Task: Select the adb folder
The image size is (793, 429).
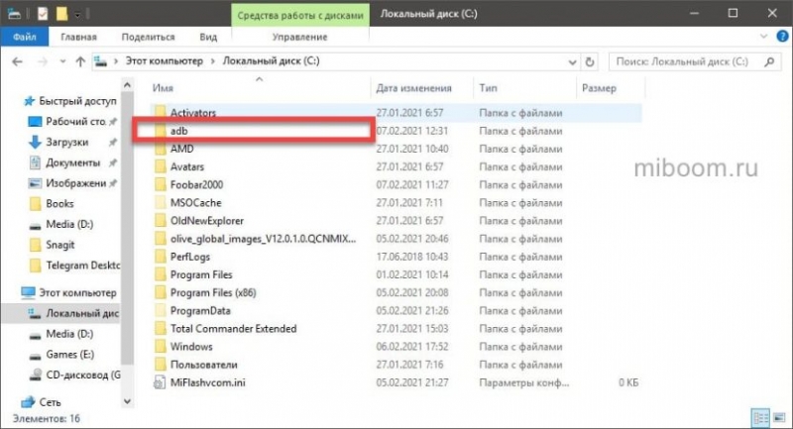Action: point(179,131)
